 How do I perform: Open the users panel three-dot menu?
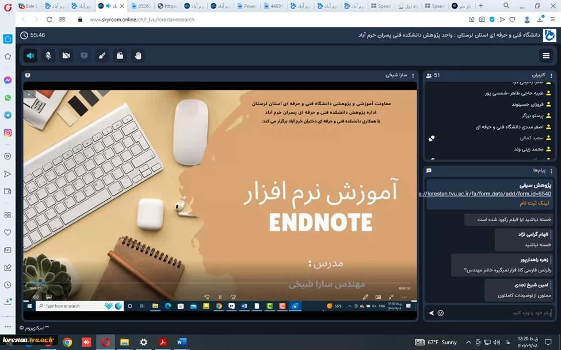[x=551, y=75]
